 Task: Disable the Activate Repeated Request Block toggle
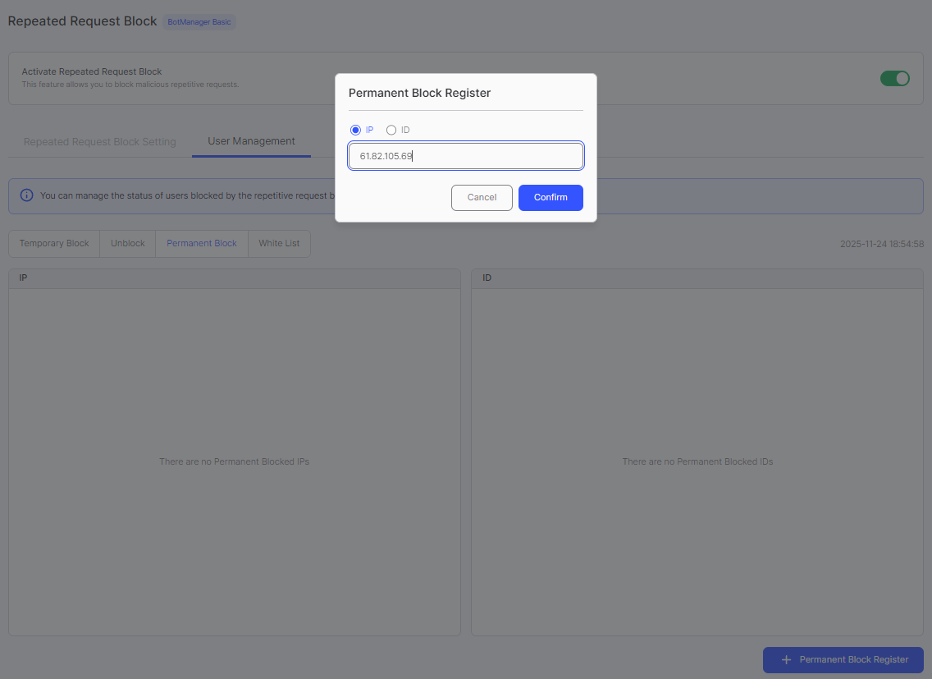coord(895,78)
